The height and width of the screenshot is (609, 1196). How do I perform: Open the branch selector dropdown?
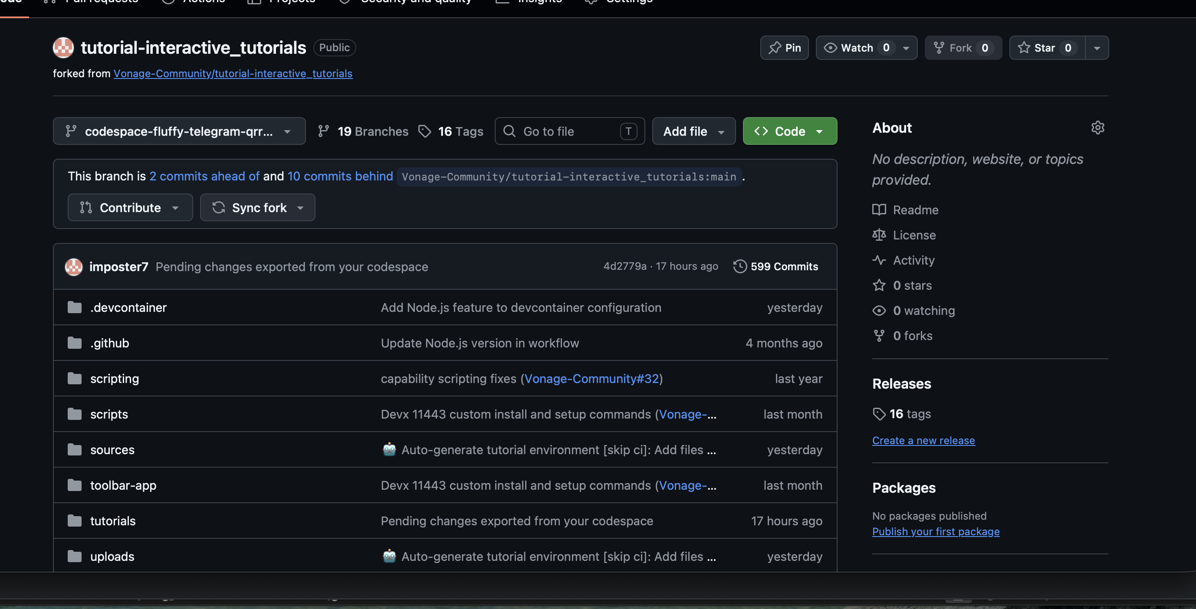click(x=179, y=131)
